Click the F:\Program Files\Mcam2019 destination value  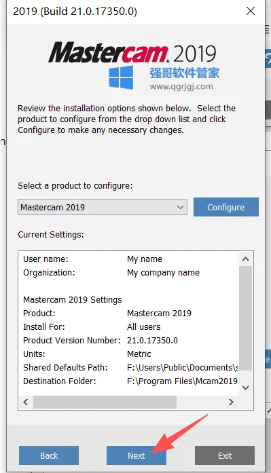(182, 381)
